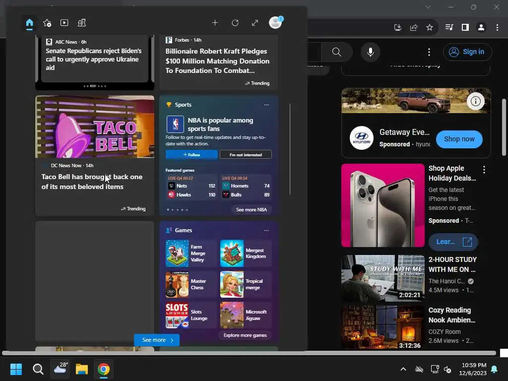The height and width of the screenshot is (381, 508).
Task: Open taskbar weather widget
Action: [x=60, y=369]
